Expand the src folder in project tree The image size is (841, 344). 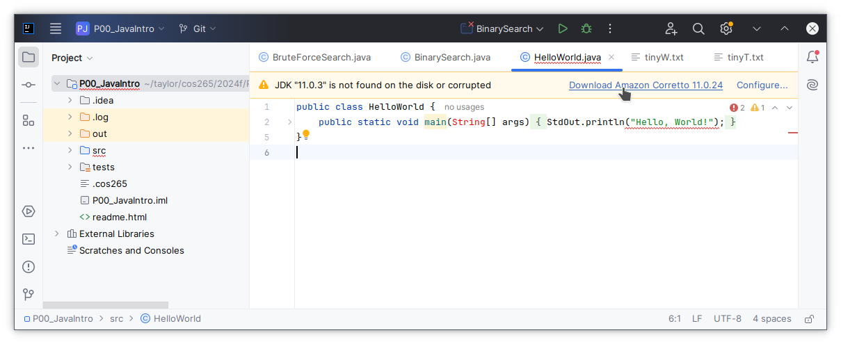70,150
